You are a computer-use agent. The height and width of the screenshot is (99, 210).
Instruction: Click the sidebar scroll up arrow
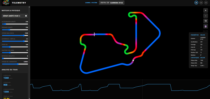(29, 7)
